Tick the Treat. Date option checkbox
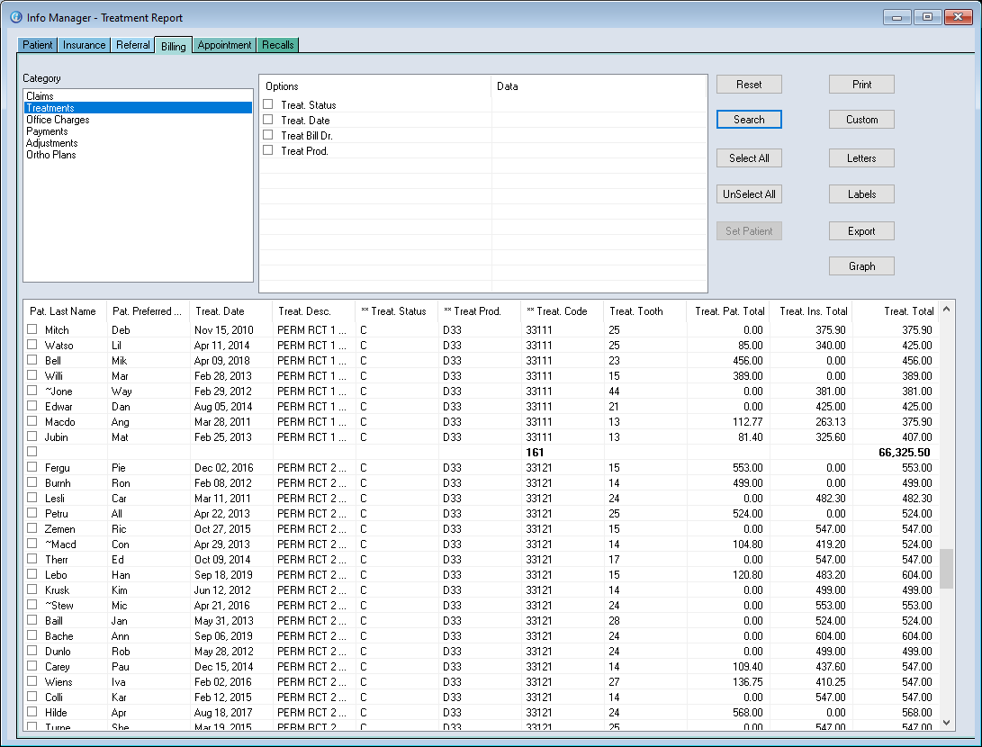 click(x=268, y=120)
